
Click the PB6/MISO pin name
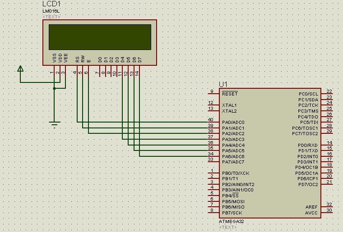click(233, 207)
